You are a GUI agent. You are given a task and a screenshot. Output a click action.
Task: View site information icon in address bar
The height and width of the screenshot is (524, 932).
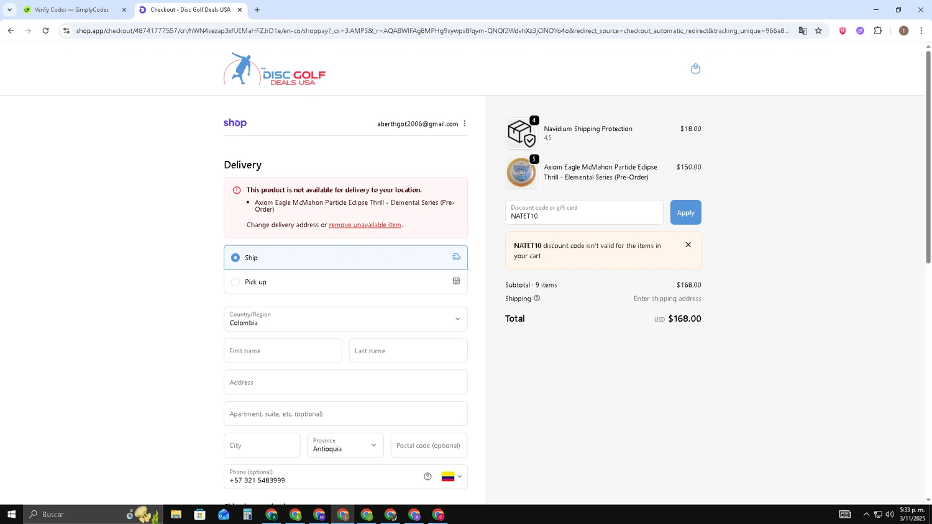coord(66,30)
